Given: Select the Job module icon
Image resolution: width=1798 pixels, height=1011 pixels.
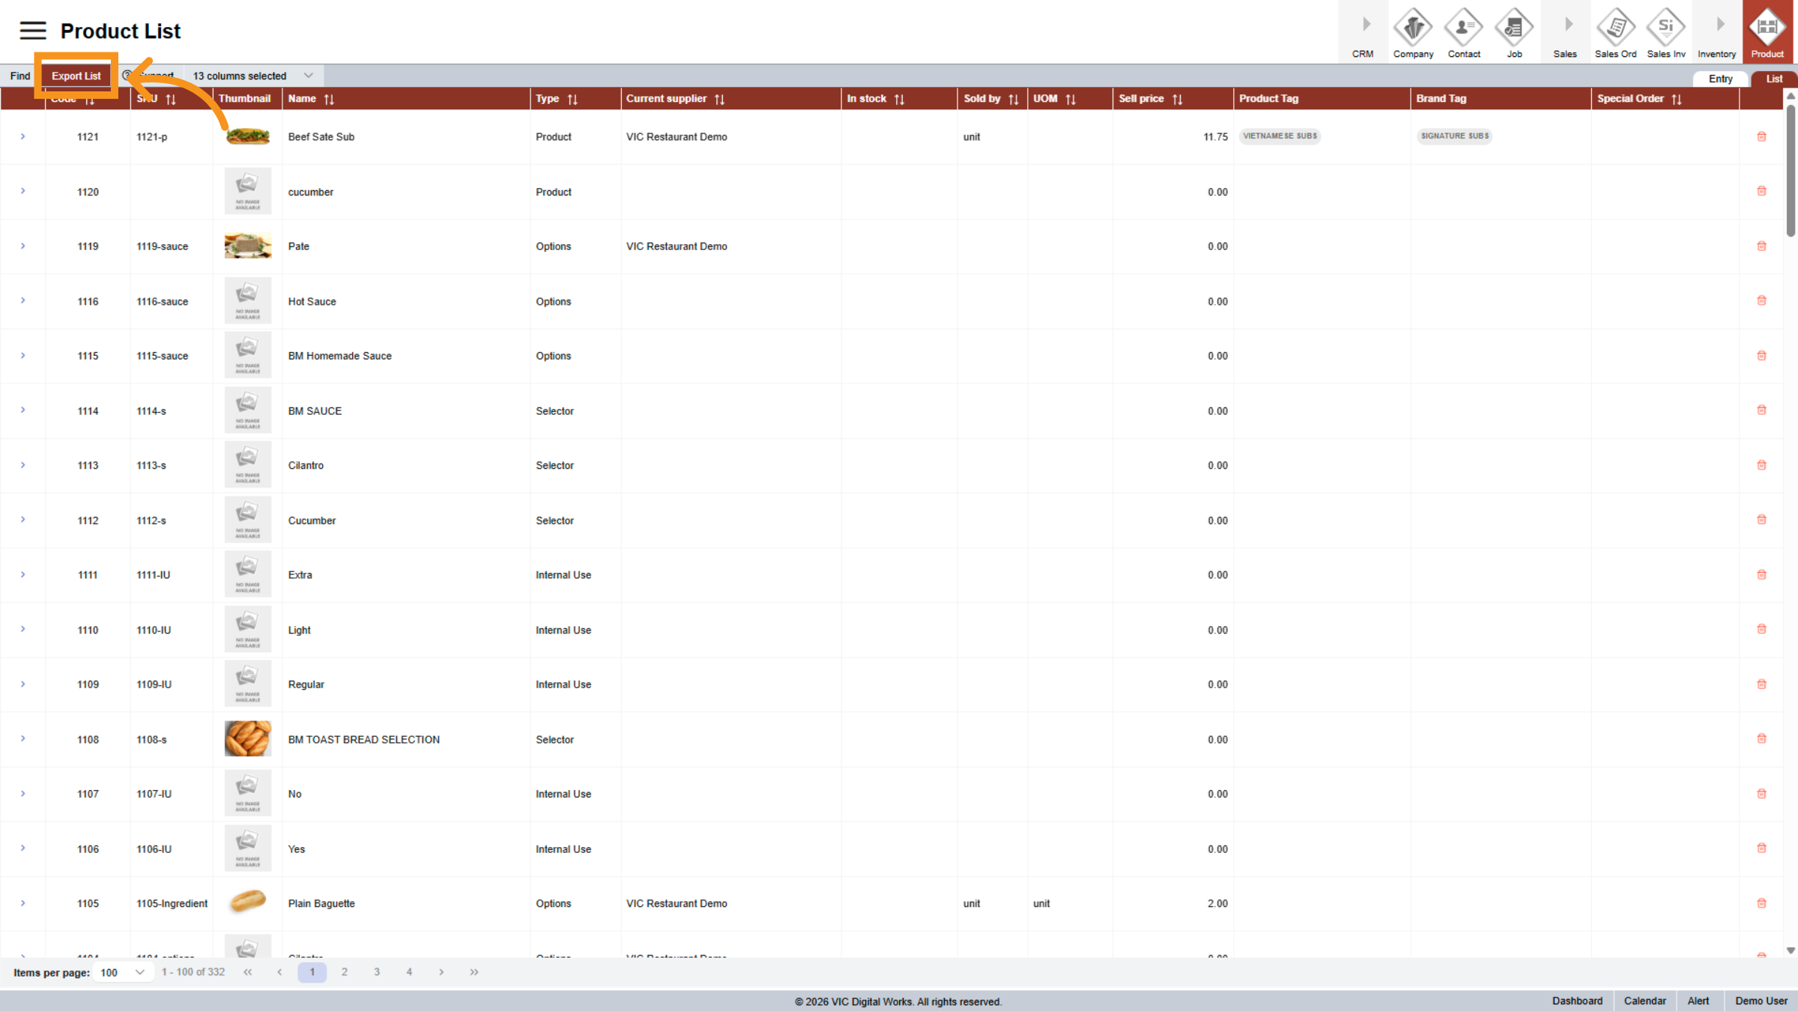Looking at the screenshot, I should pyautogui.click(x=1514, y=31).
